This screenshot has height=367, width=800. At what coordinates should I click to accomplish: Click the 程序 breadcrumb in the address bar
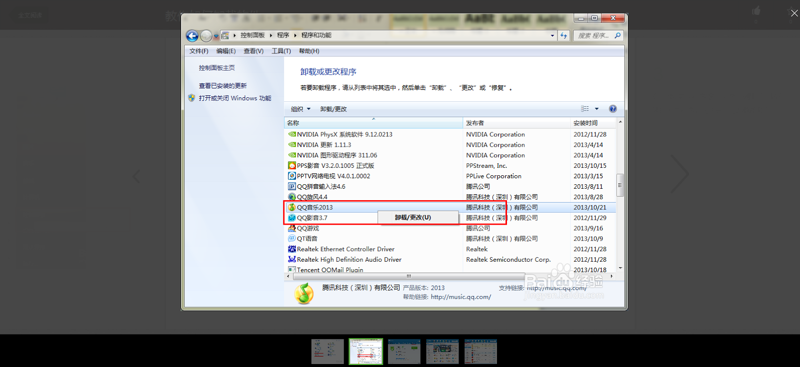(x=283, y=35)
